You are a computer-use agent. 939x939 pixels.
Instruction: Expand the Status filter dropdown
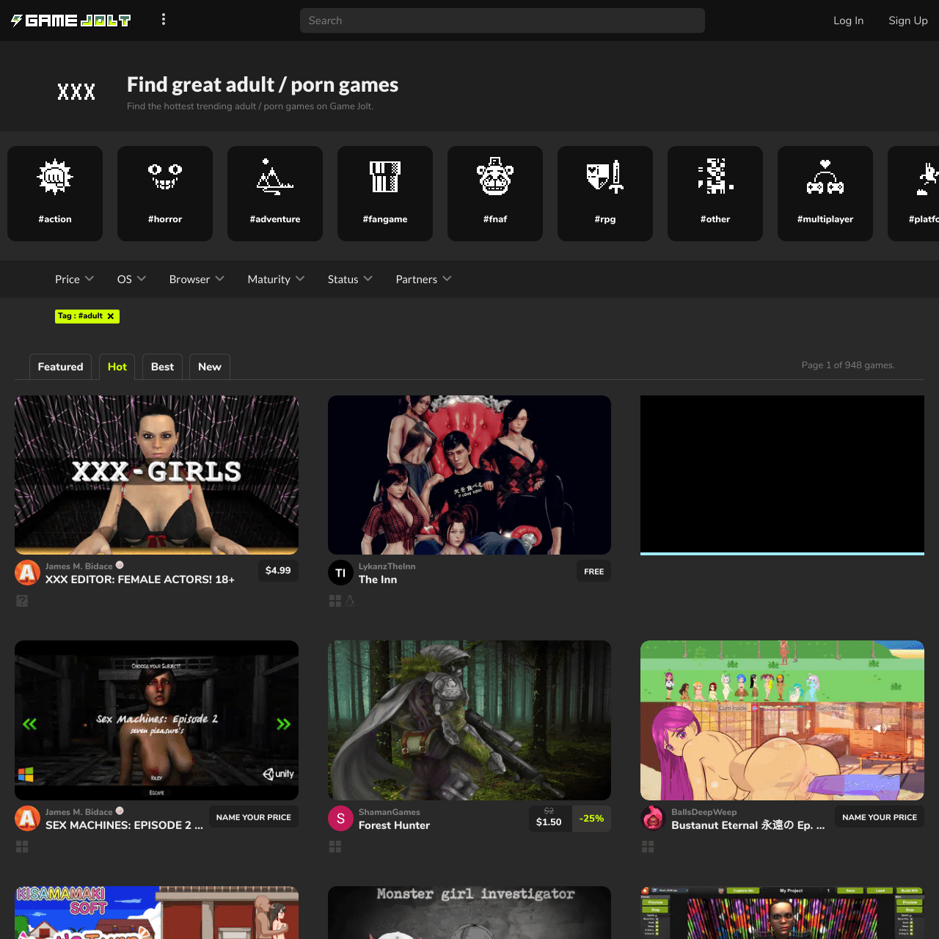tap(350, 279)
